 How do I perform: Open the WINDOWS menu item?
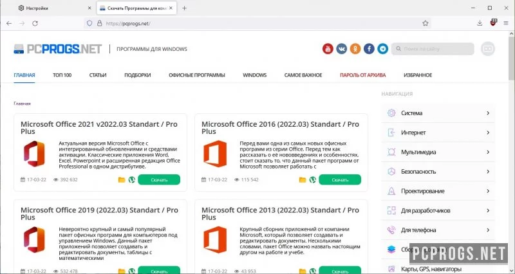[254, 75]
